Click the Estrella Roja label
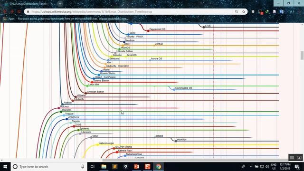The height and width of the screenshot is (171, 304). (x=125, y=151)
